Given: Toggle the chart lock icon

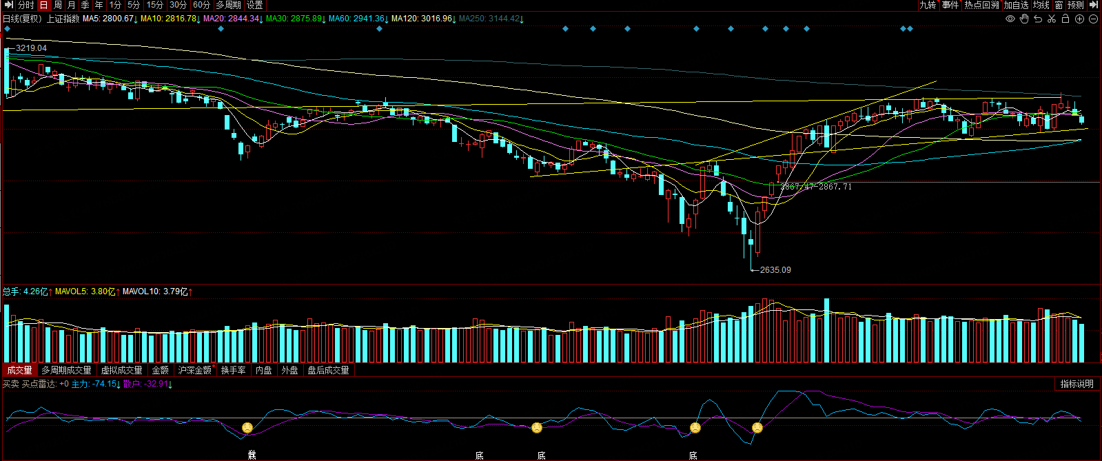Looking at the screenshot, I should [1065, 19].
